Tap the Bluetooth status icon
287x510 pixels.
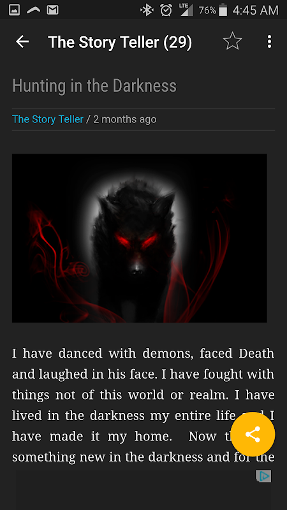pos(147,10)
